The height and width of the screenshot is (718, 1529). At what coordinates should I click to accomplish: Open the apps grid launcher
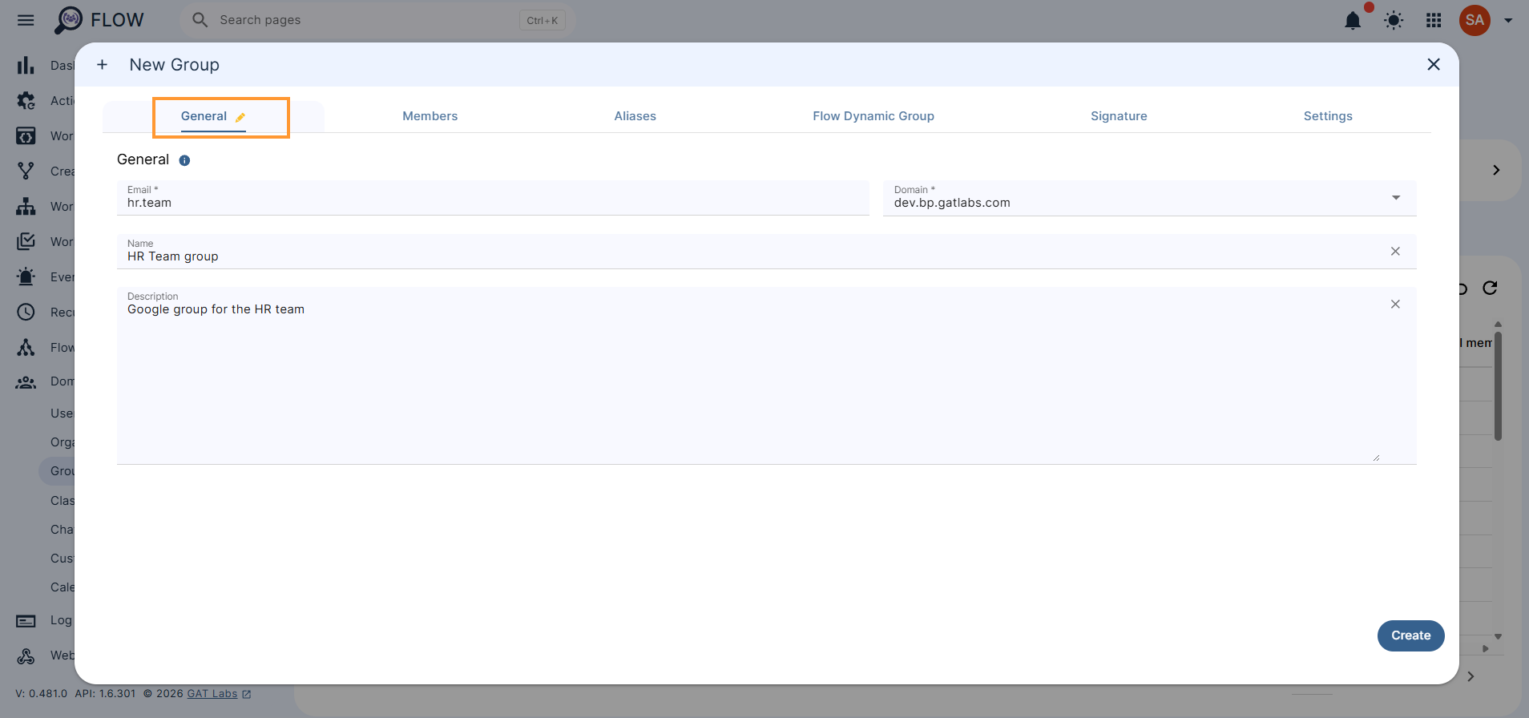[1434, 20]
